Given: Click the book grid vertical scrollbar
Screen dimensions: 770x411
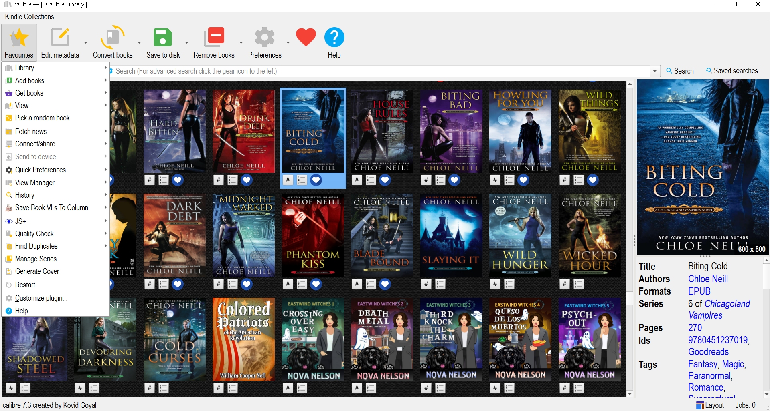Looking at the screenshot, I should 630,239.
